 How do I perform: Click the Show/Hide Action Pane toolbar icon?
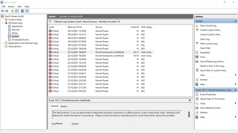[27, 11]
